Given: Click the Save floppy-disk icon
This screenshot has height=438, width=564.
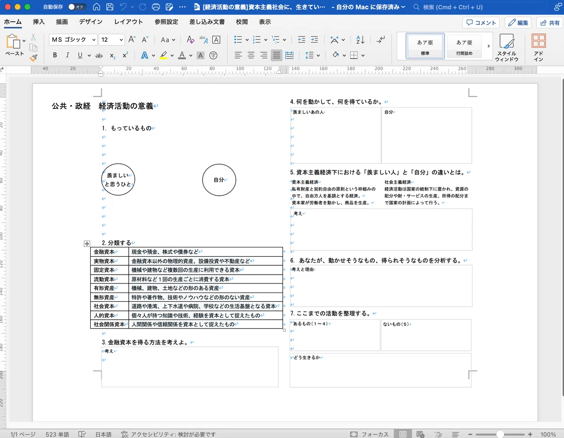Looking at the screenshot, I should [x=110, y=7].
